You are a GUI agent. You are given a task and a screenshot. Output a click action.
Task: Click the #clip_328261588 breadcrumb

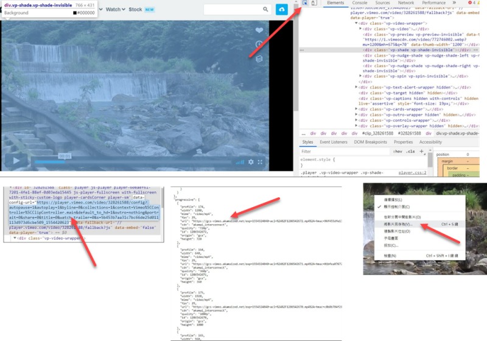(x=377, y=133)
